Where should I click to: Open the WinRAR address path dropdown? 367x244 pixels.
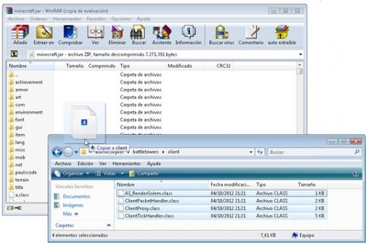coord(300,54)
